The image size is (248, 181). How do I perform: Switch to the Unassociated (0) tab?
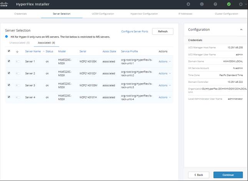click(20, 43)
